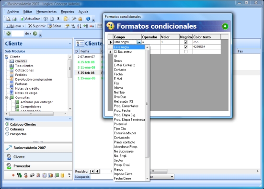Click the printer icon in toolbar
264x189 pixels.
pyautogui.click(x=14, y=19)
